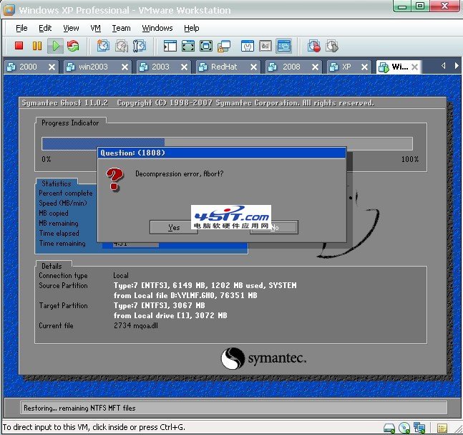Open the VM menu
Screen dimensions: 463x435
pos(95,28)
